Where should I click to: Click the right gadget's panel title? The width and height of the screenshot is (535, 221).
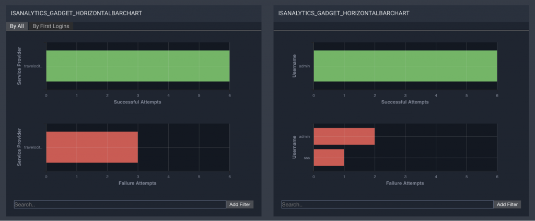(344, 12)
